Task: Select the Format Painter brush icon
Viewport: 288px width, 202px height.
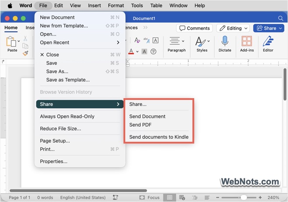Action: click(25, 53)
